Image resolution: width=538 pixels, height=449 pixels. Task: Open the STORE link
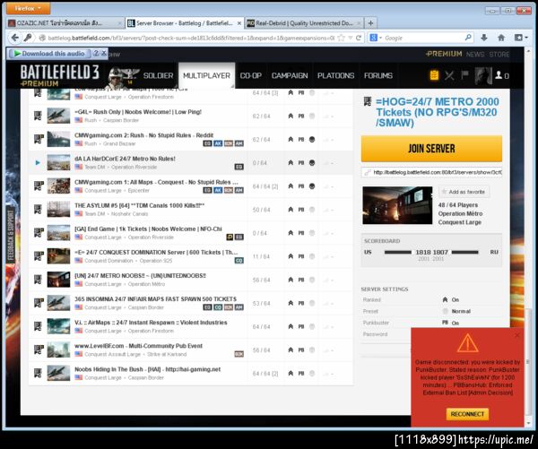[499, 54]
